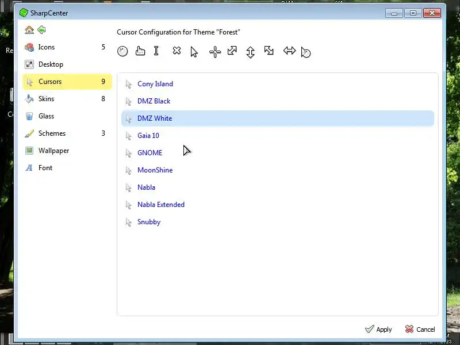Open the Wallpaper section

pos(67,151)
